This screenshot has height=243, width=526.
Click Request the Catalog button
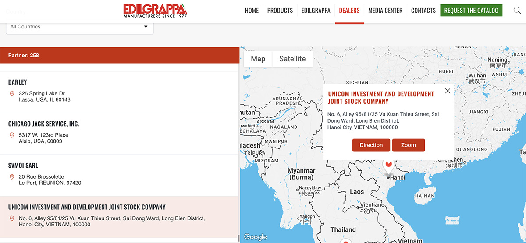(x=471, y=11)
